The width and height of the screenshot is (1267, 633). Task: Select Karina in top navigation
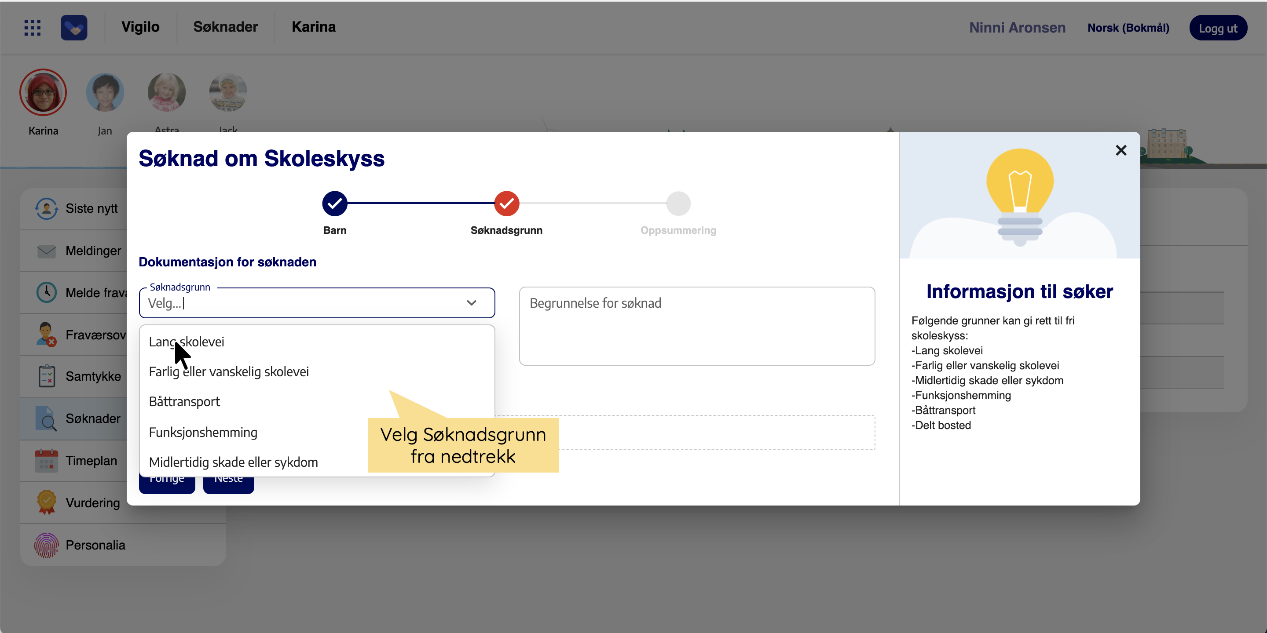pyautogui.click(x=313, y=27)
